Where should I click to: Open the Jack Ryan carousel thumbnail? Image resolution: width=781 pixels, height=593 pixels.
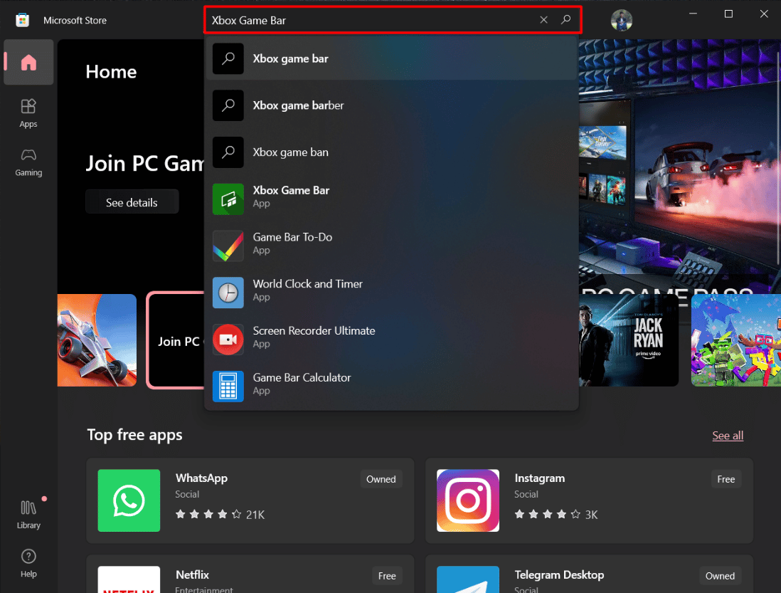coord(629,340)
